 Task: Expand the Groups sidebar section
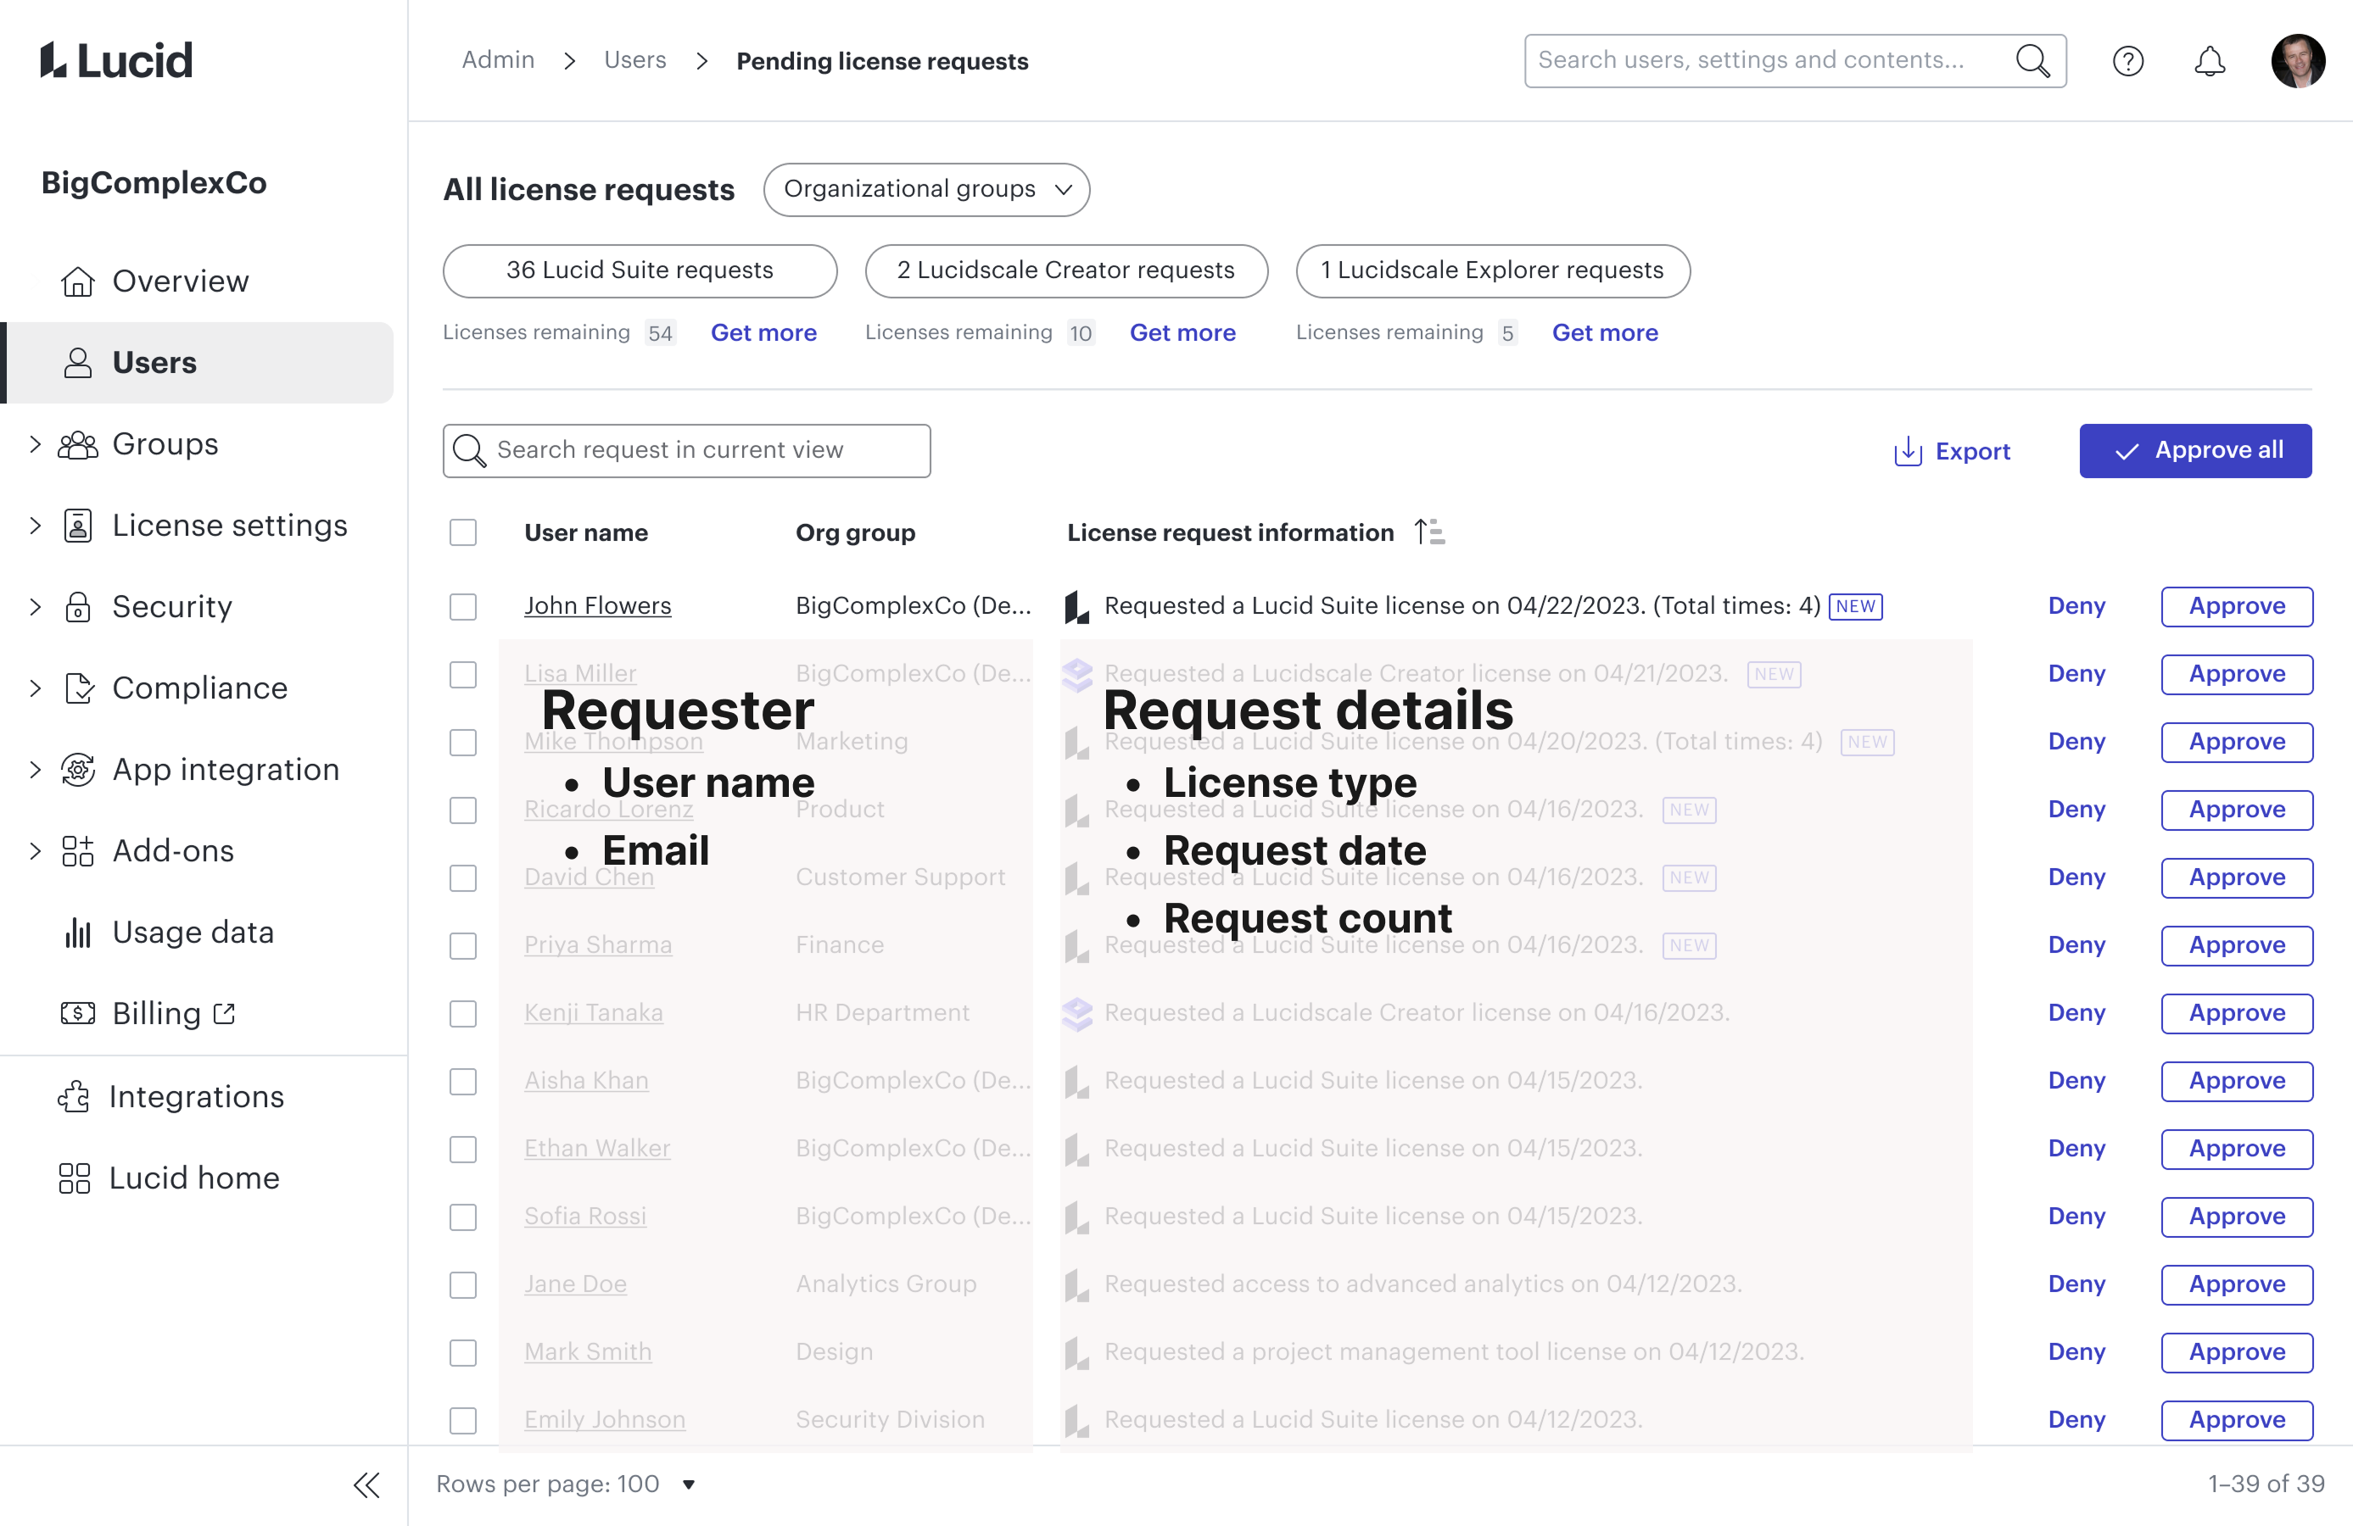36,445
